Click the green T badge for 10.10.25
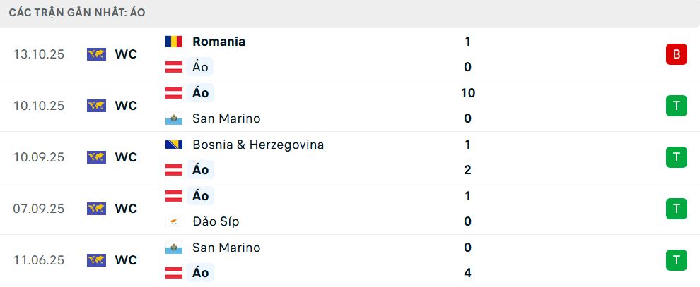Screen dimensions: 700x287 coord(676,106)
